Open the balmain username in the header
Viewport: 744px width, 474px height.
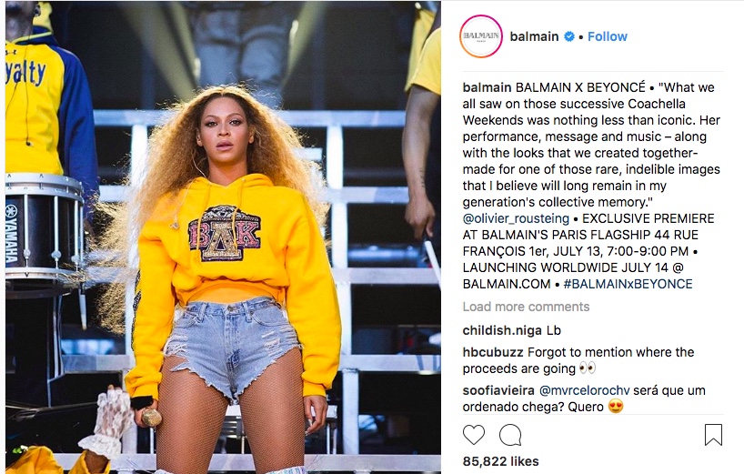[534, 36]
